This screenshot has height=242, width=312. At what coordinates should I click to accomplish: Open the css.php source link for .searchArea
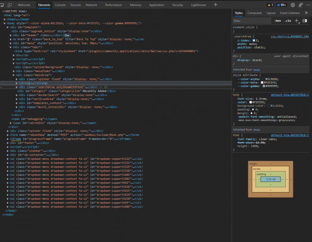point(290,36)
